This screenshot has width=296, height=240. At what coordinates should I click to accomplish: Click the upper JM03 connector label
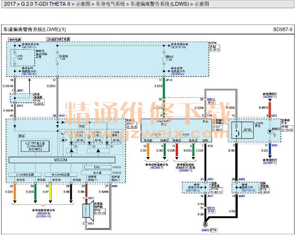coord(241,179)
